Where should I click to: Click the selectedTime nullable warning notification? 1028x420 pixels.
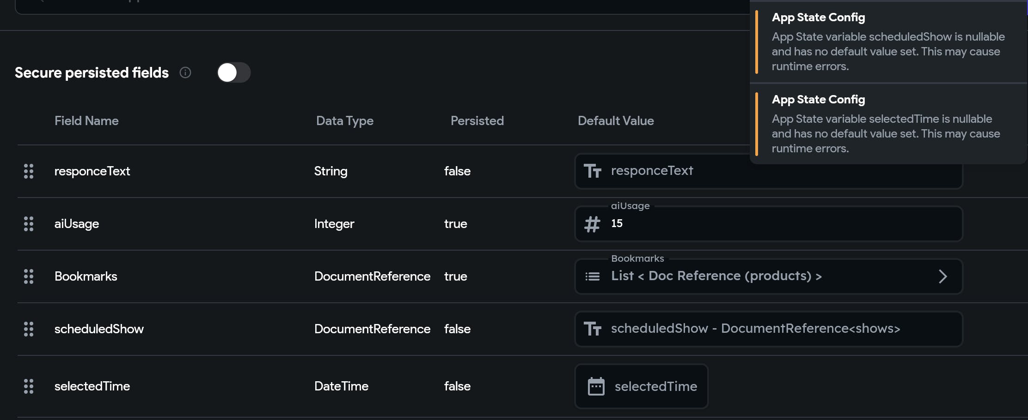[887, 124]
